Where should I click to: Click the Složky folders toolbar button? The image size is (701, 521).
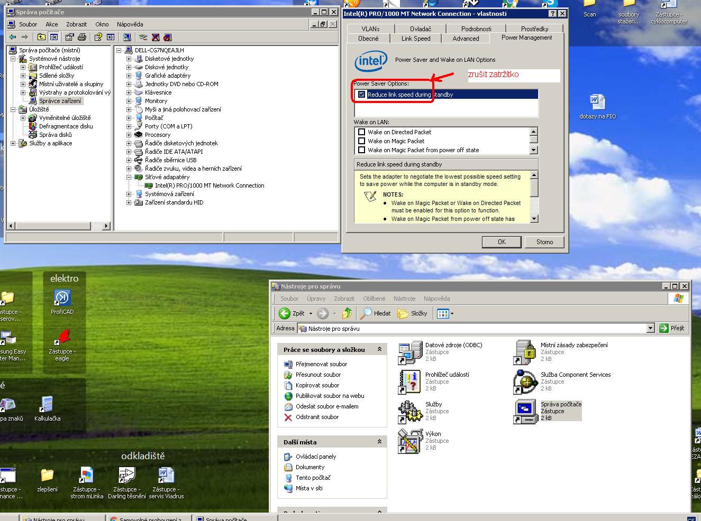(412, 313)
